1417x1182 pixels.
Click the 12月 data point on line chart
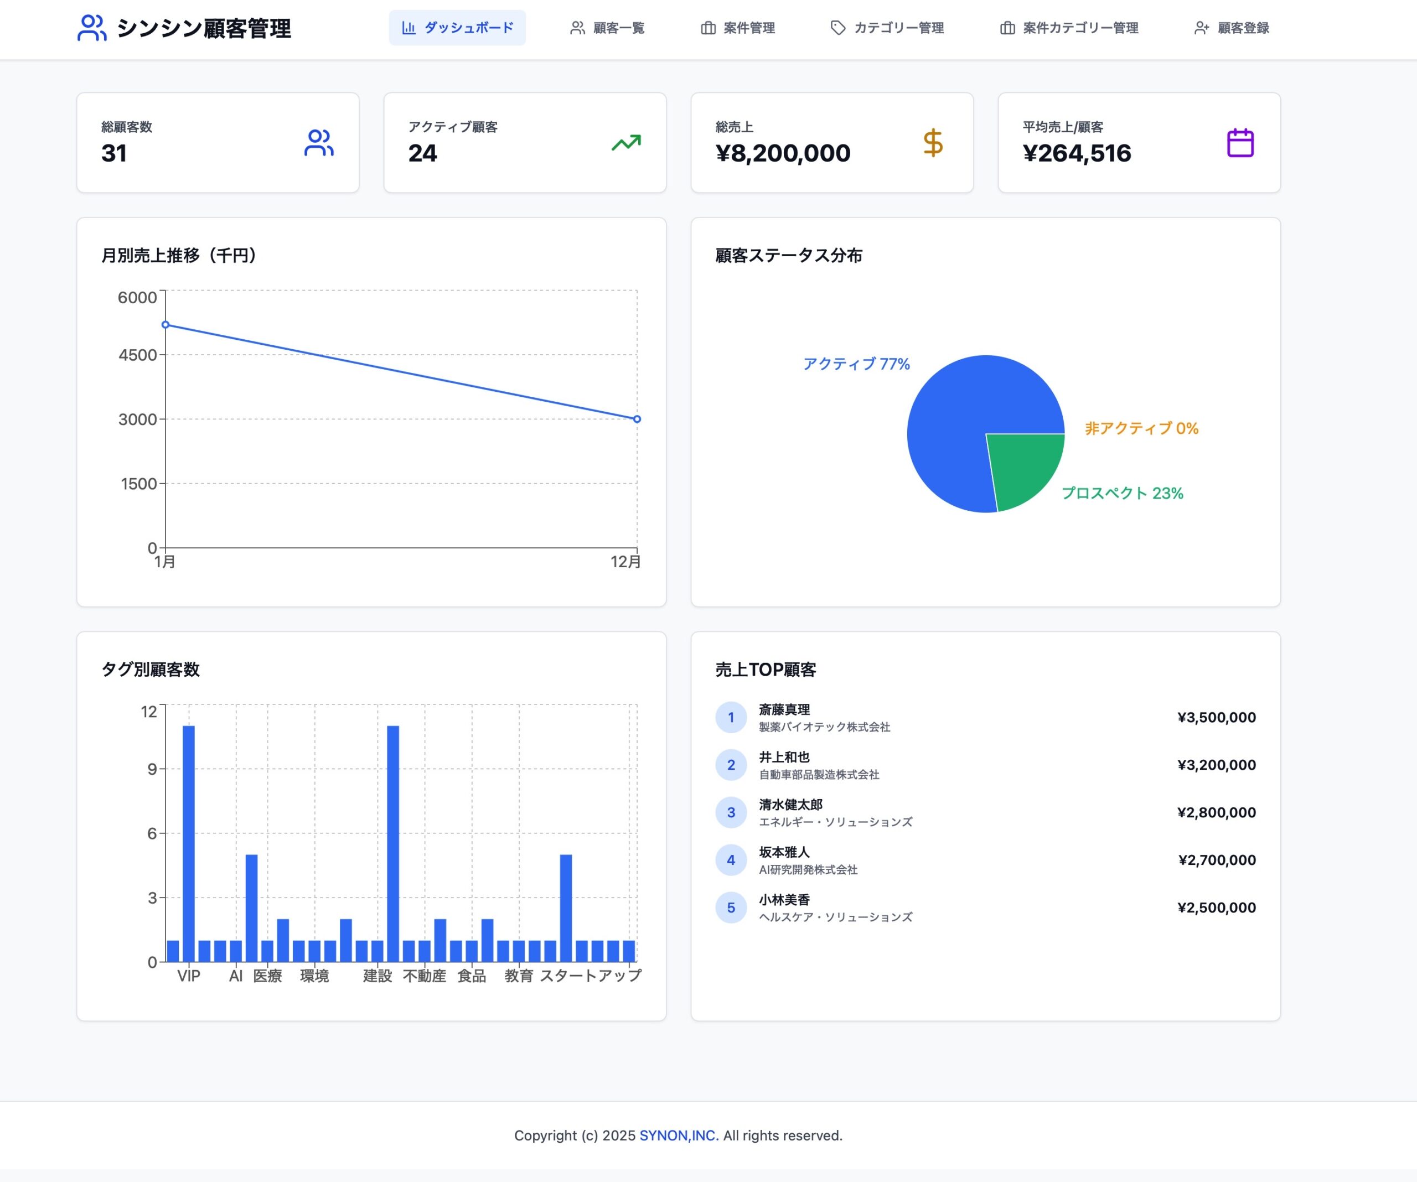[637, 419]
